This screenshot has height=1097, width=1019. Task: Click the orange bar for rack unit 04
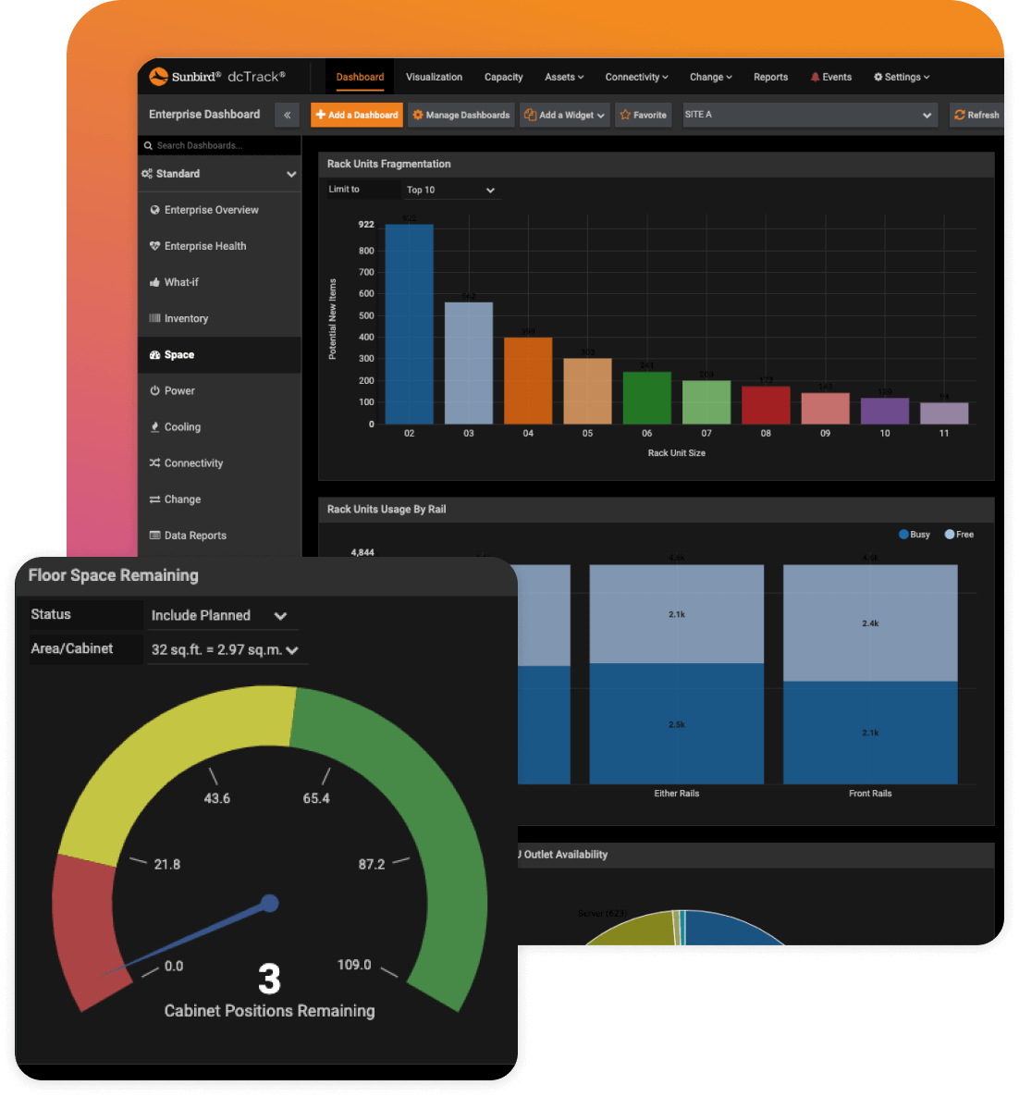528,380
